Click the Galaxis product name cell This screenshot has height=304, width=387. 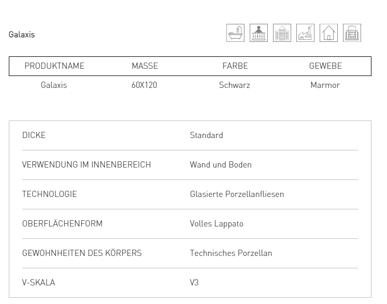pos(54,85)
